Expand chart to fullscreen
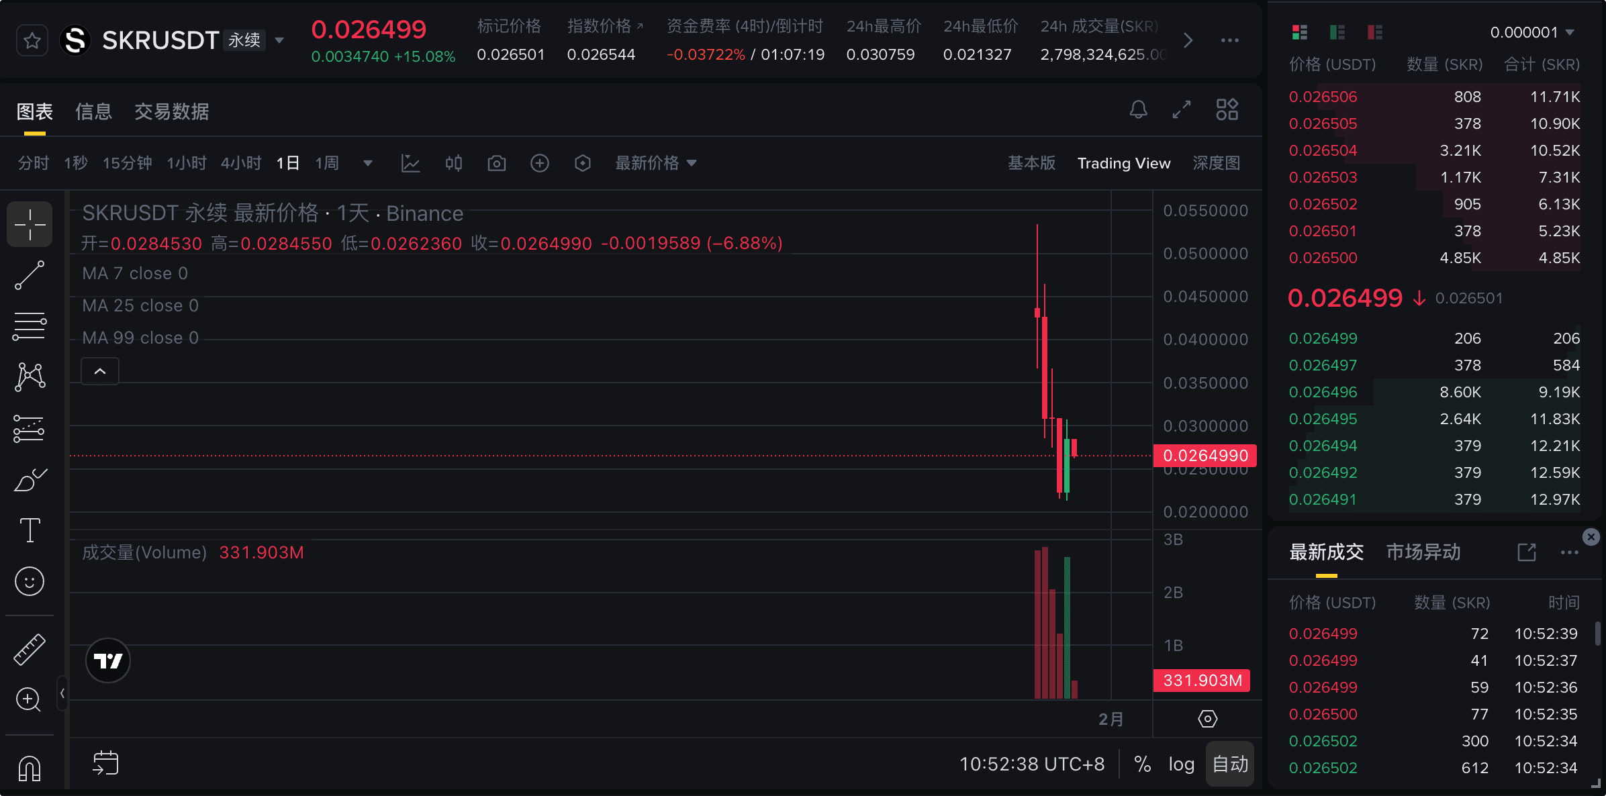1606x796 pixels. 1182,109
